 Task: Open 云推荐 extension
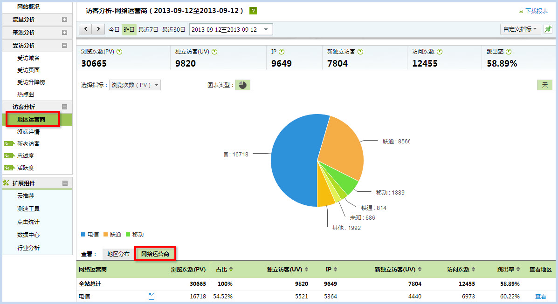(26, 196)
